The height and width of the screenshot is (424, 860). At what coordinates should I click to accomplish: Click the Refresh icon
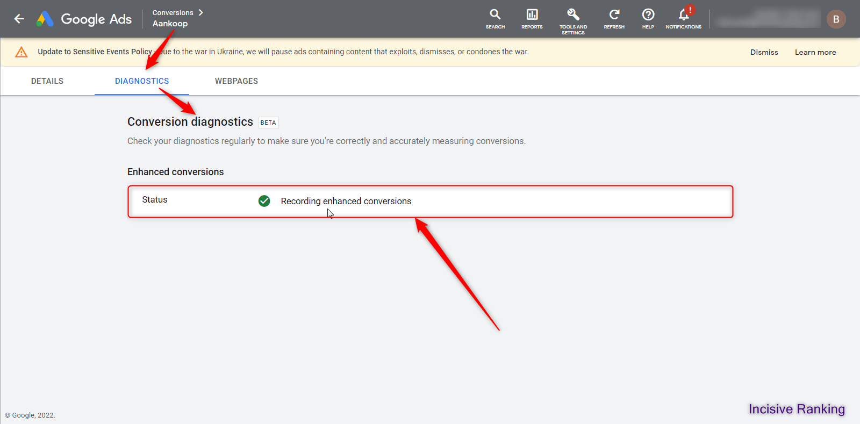pyautogui.click(x=614, y=18)
